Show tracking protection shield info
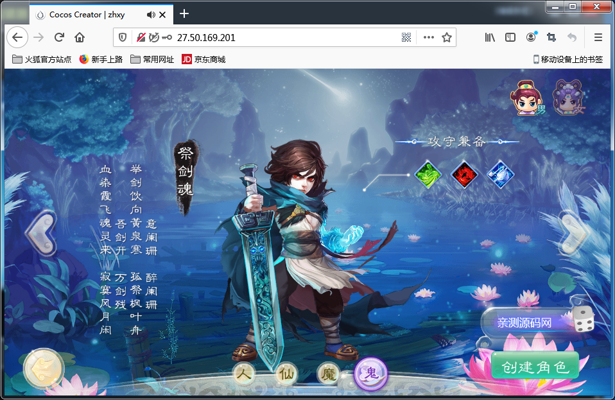615x400 pixels. point(123,38)
